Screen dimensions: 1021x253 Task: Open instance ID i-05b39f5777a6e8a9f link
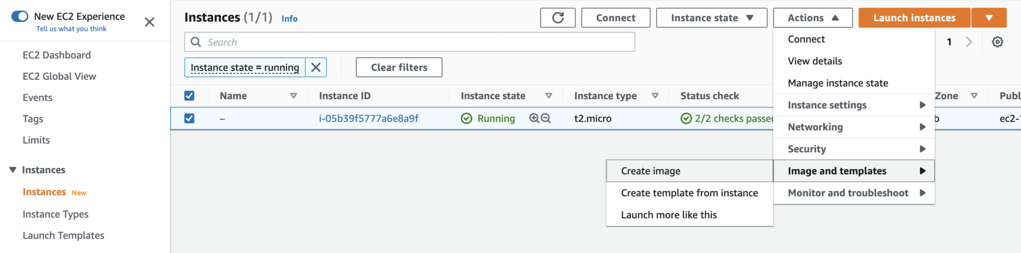click(x=368, y=119)
